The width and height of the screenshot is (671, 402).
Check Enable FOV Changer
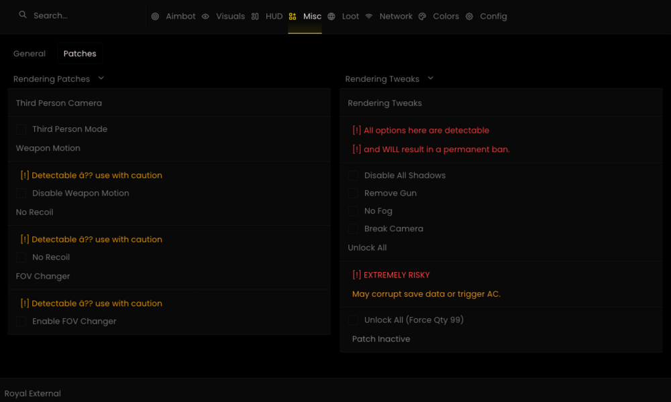tap(21, 321)
